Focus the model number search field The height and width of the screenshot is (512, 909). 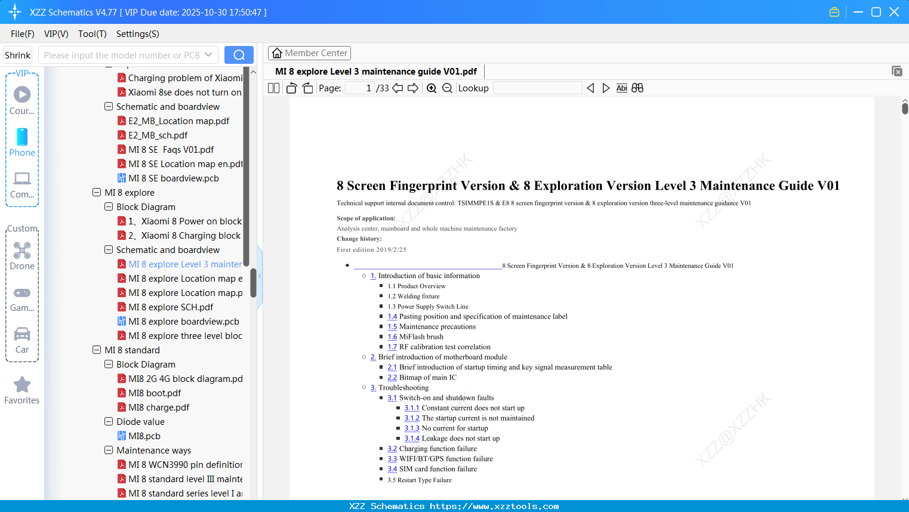click(x=121, y=55)
